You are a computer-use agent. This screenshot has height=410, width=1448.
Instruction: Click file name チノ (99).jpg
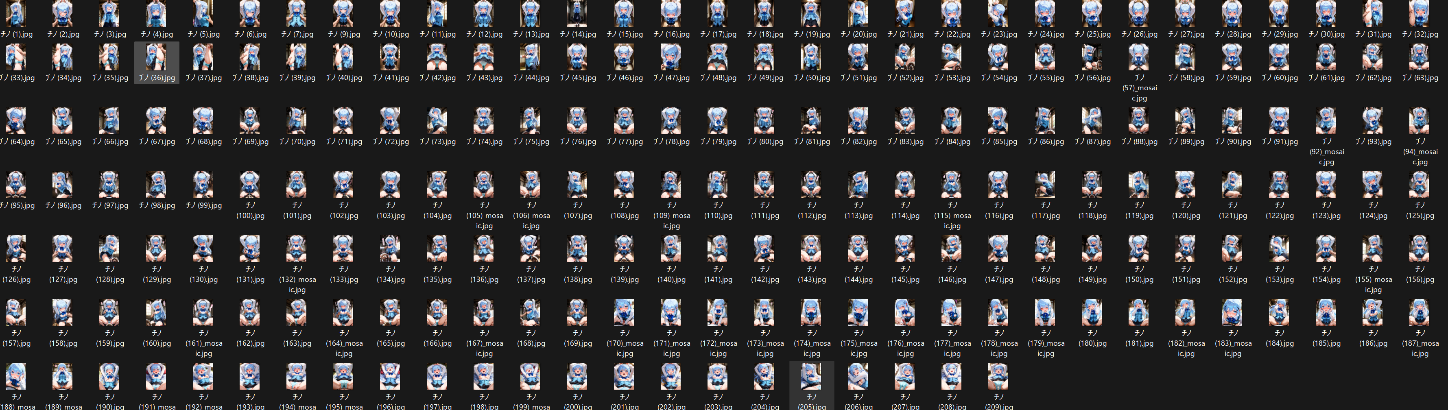tap(203, 206)
